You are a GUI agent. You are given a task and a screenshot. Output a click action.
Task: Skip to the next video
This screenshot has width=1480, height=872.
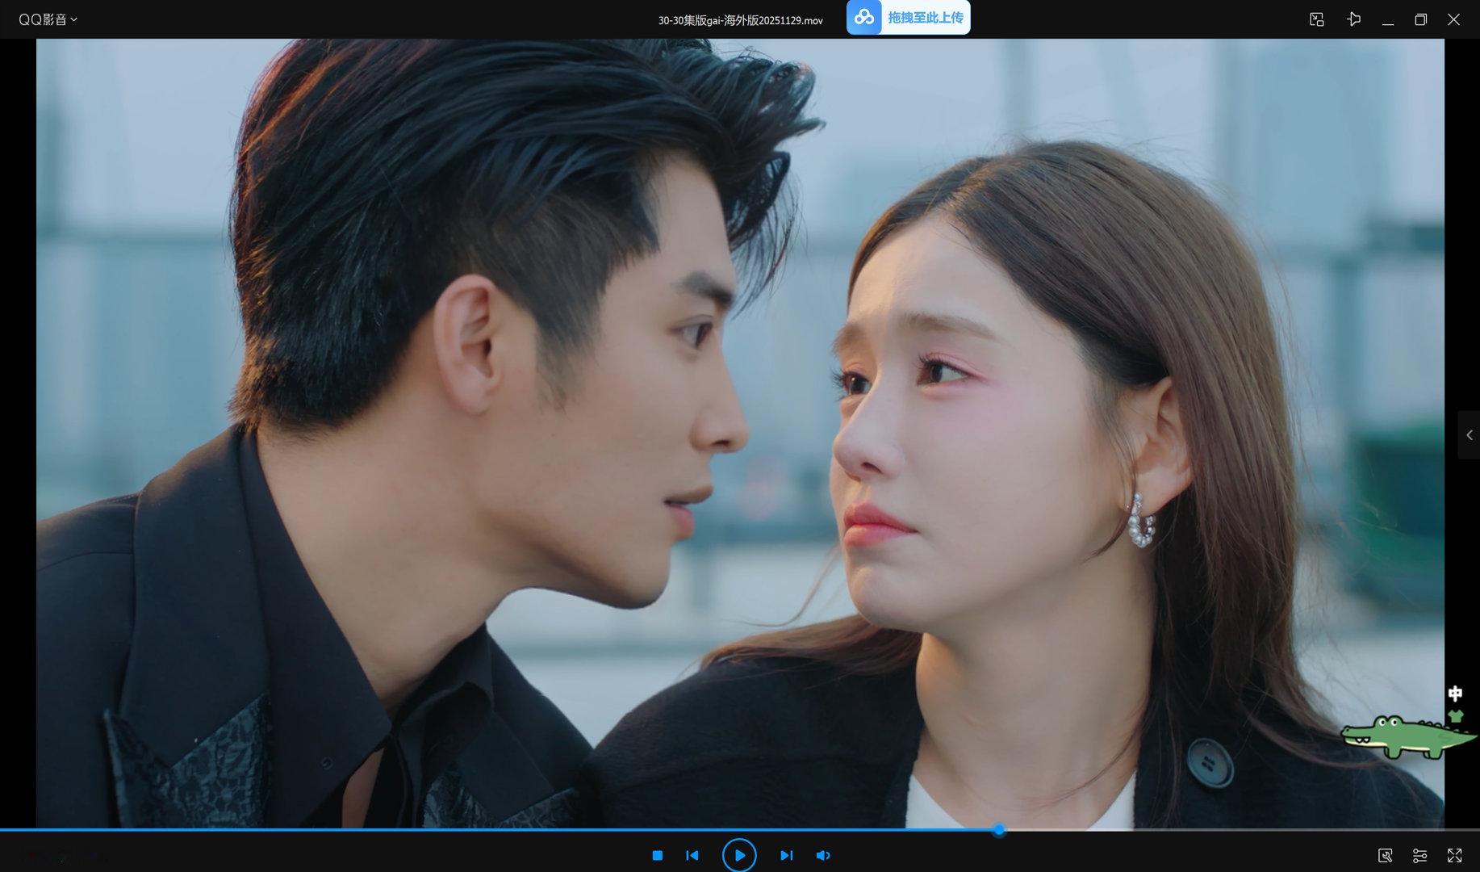tap(786, 855)
